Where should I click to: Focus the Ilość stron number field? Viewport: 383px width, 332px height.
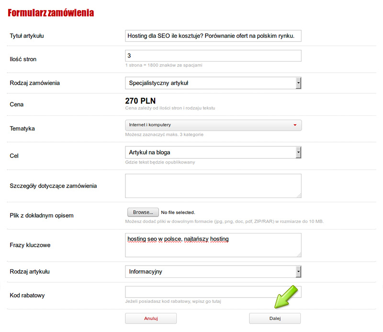point(213,56)
